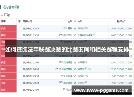Viewport: 134px width, 97px height.
Task: Open 利物浦 team link
Action: click(x=69, y=76)
